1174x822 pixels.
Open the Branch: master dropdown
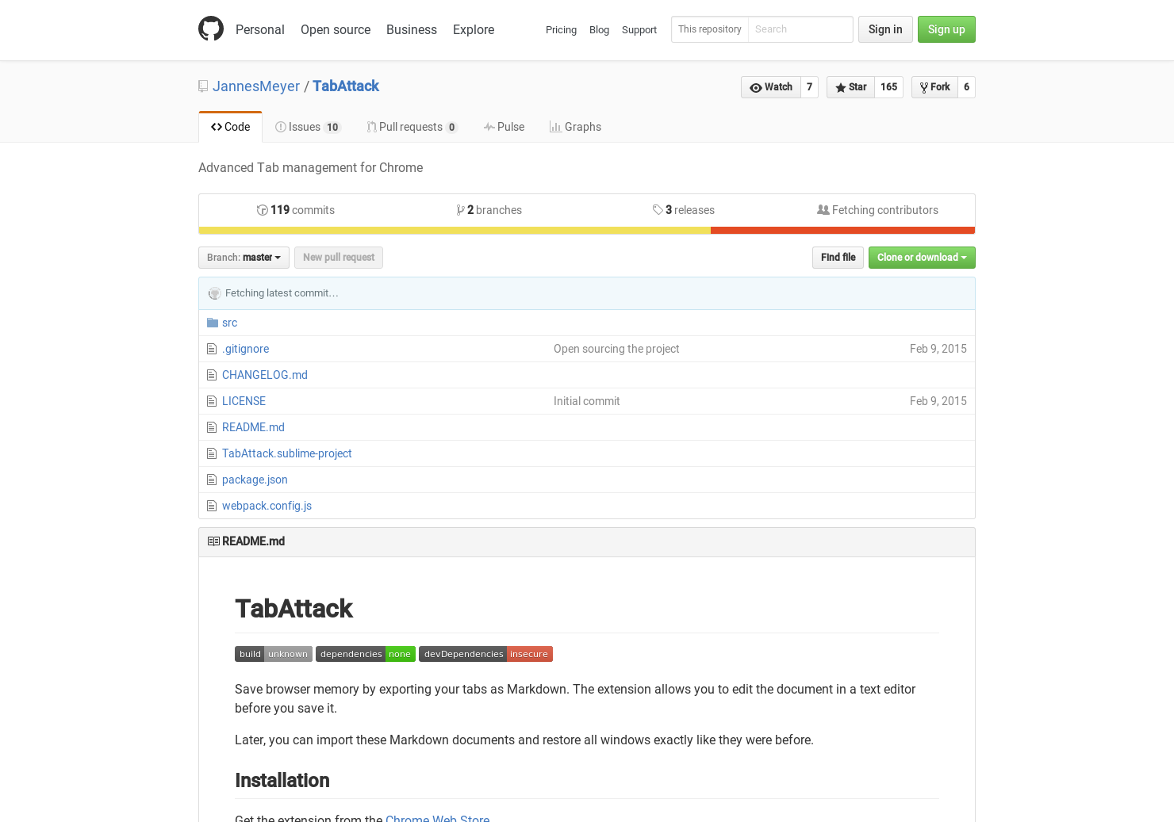pos(243,257)
